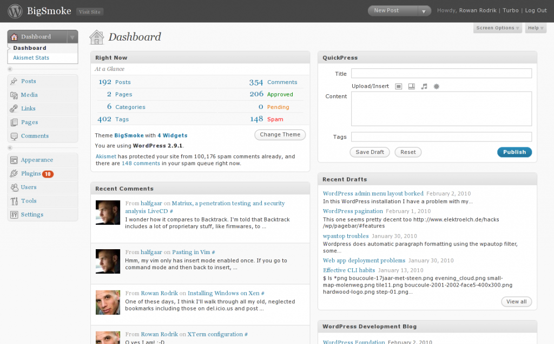
Task: Click the Add Media starburst icon
Action: pyautogui.click(x=437, y=86)
